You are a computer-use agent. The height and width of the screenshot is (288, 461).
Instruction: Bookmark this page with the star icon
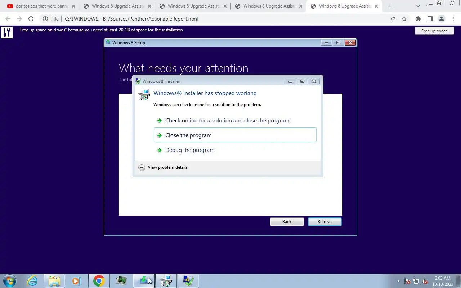click(404, 19)
